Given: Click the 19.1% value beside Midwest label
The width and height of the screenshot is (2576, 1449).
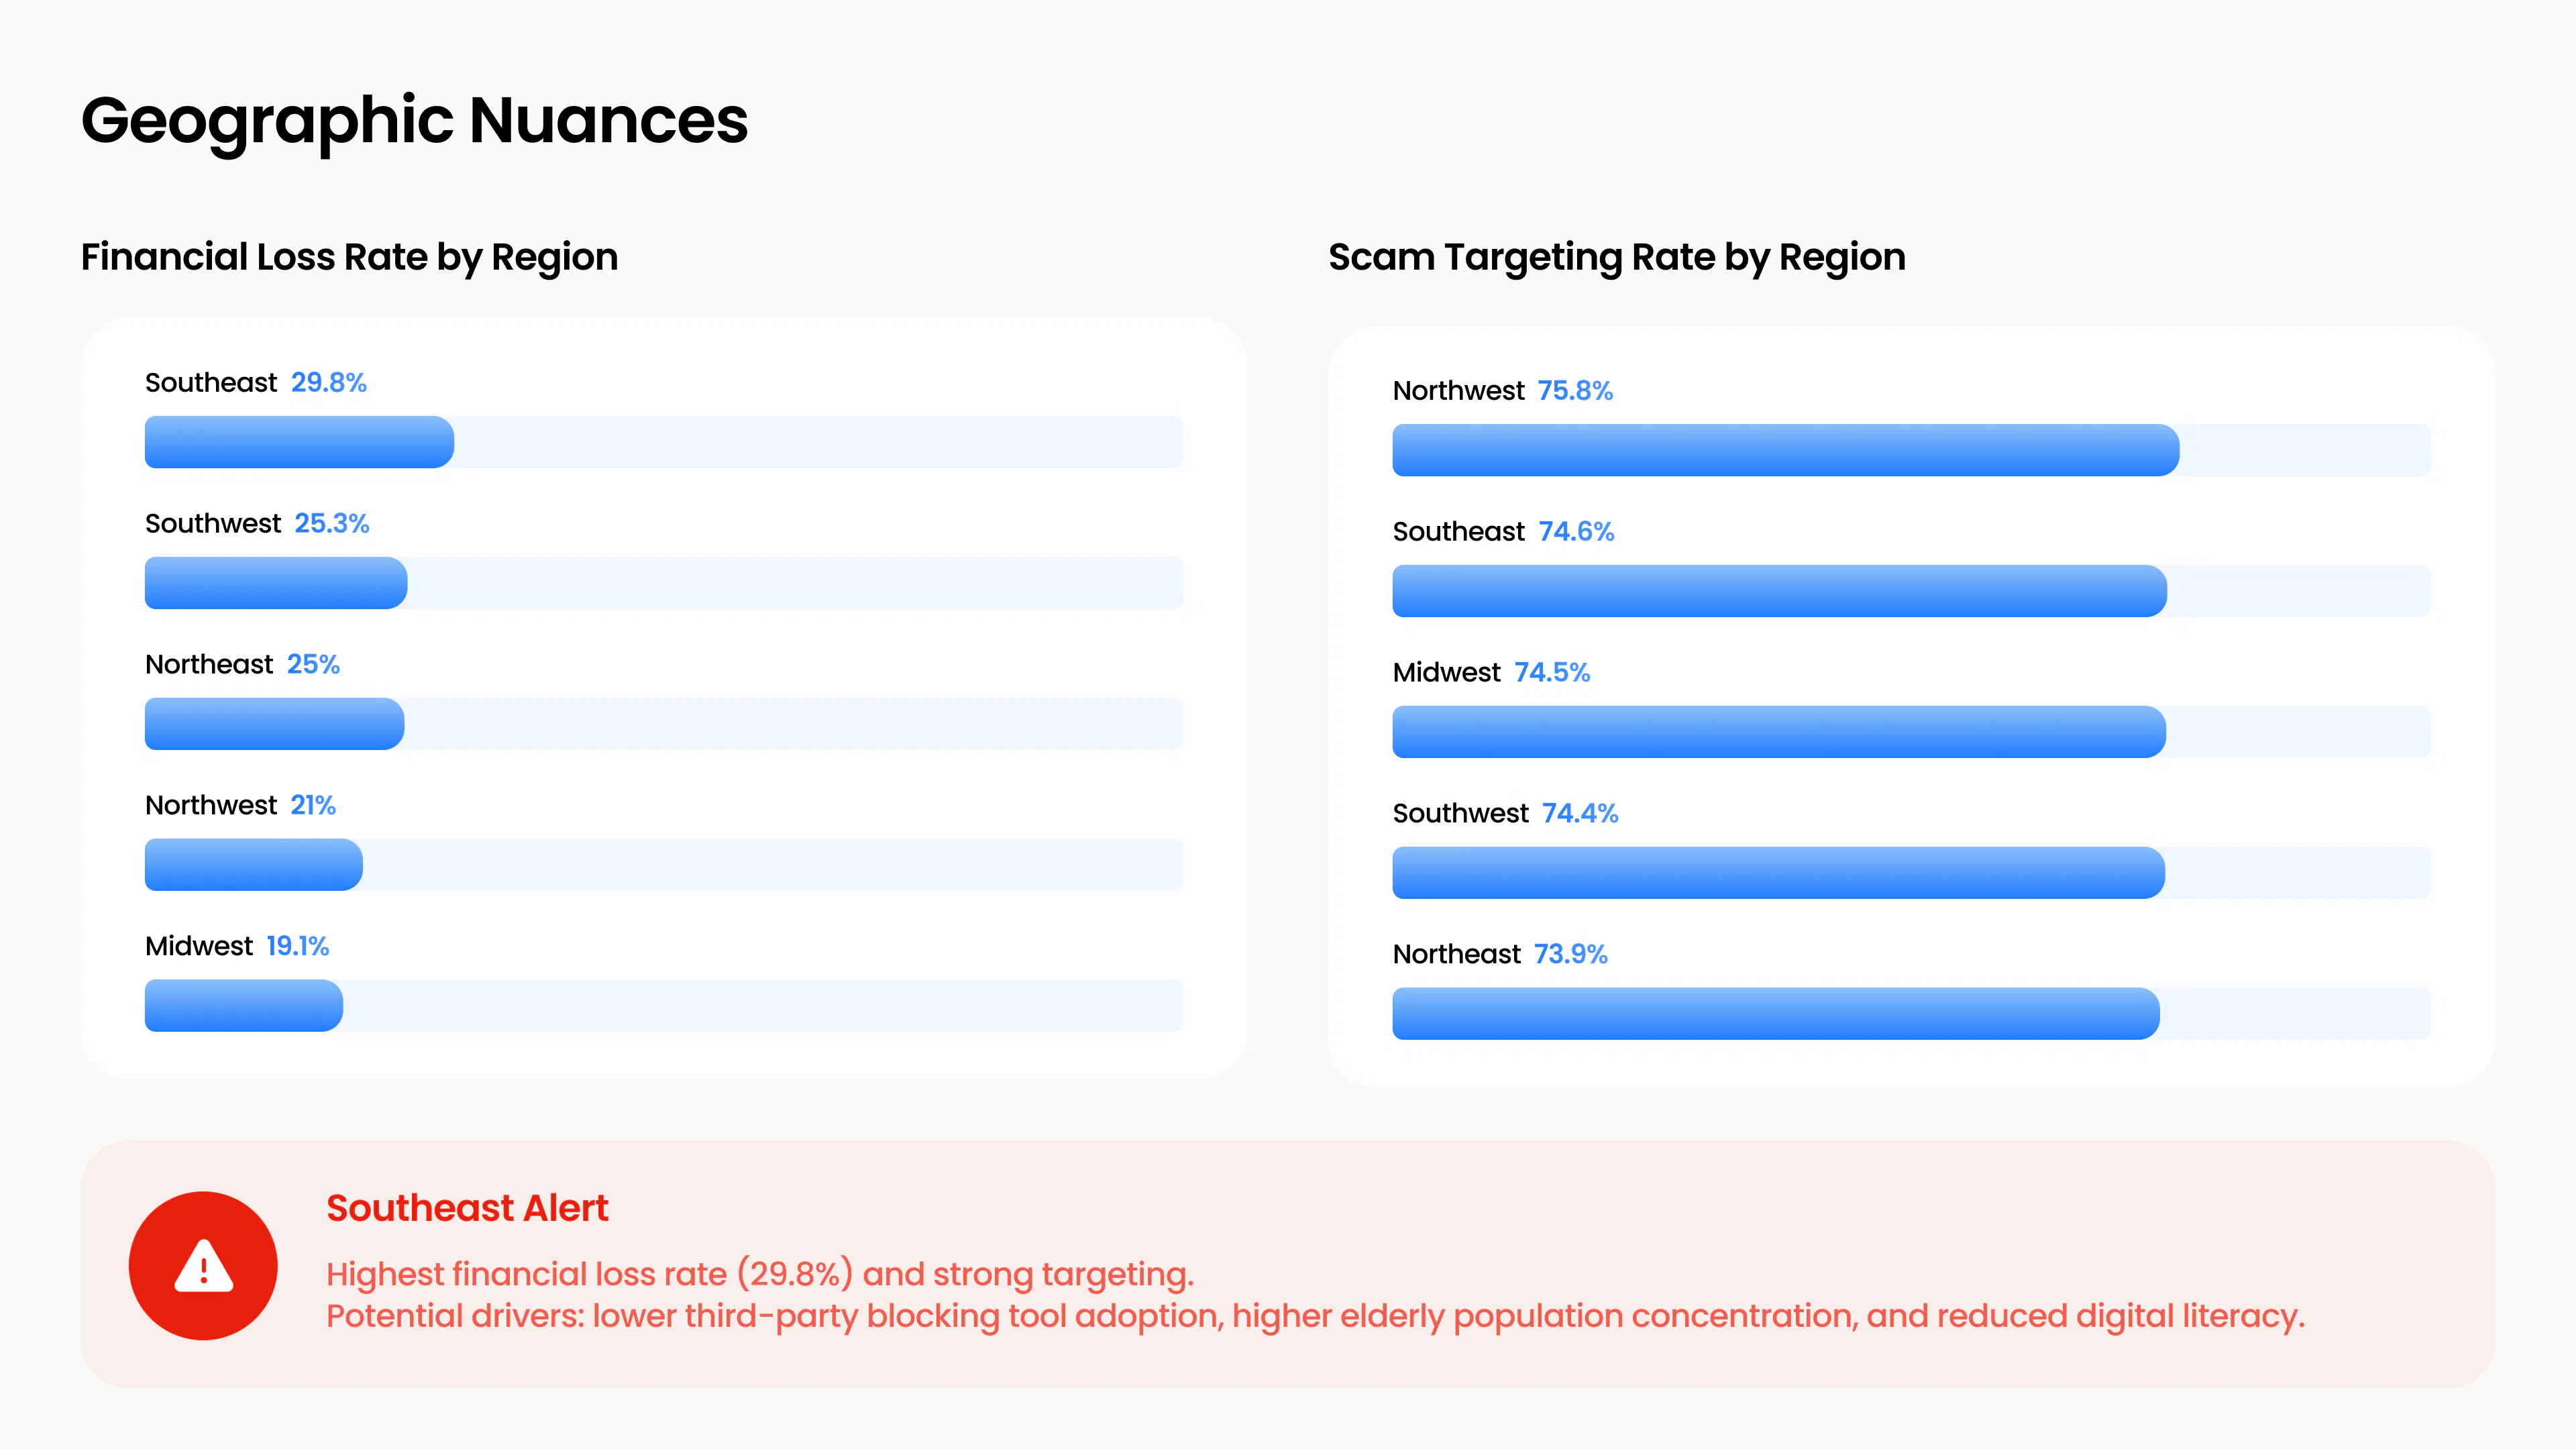Looking at the screenshot, I should coord(297,946).
